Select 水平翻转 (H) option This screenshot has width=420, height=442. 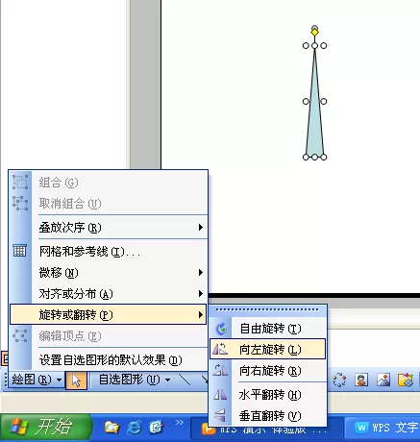[267, 395]
